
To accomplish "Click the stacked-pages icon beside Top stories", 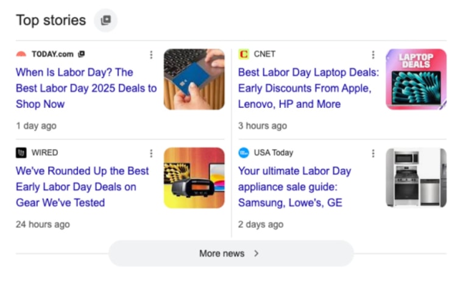I will tap(105, 21).
